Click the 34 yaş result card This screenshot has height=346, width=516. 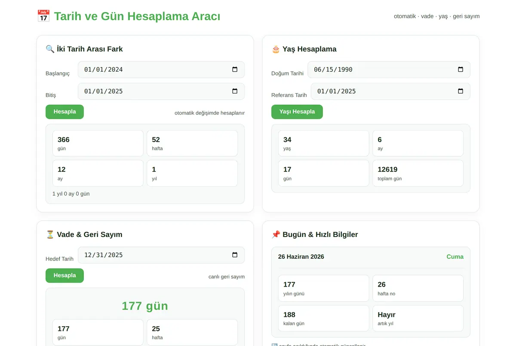coord(324,143)
